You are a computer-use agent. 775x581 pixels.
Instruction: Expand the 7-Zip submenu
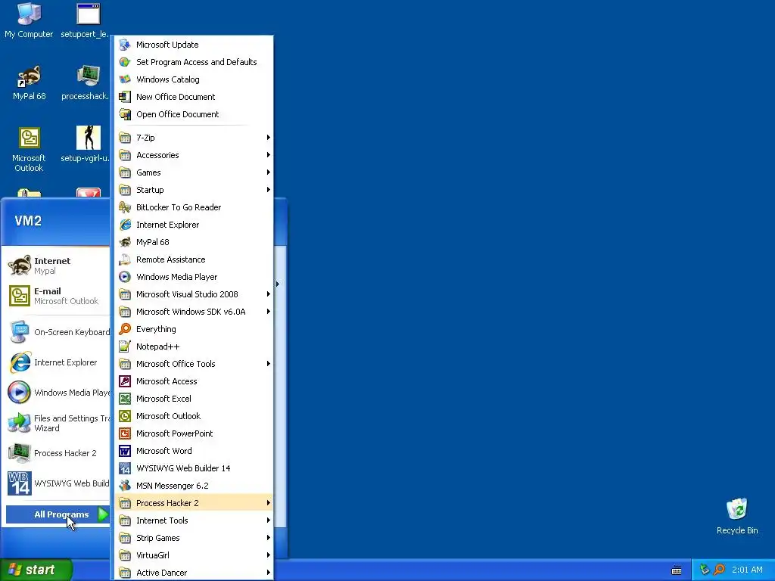[193, 138]
